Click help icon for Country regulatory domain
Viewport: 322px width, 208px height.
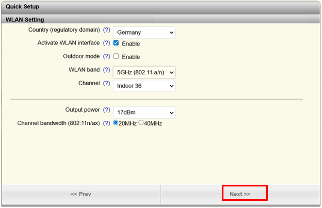pyautogui.click(x=106, y=30)
